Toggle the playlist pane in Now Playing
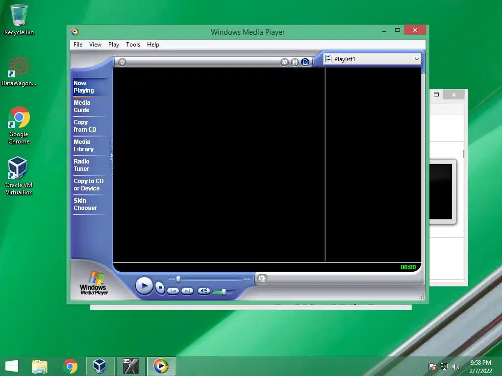 (305, 62)
